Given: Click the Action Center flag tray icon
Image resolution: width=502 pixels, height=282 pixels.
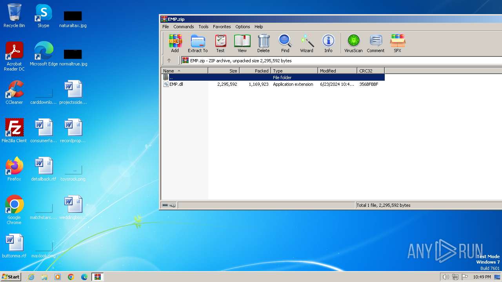Looking at the screenshot, I should pyautogui.click(x=465, y=277).
